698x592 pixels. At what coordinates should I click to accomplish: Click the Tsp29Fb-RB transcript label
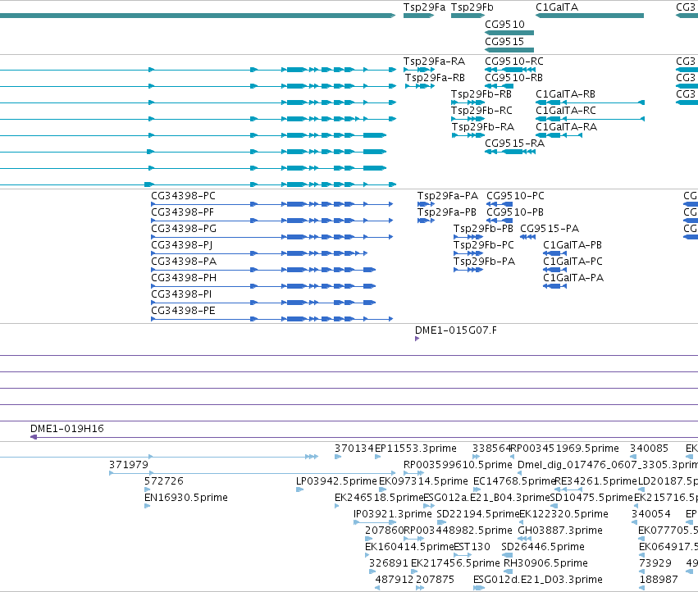coord(481,94)
